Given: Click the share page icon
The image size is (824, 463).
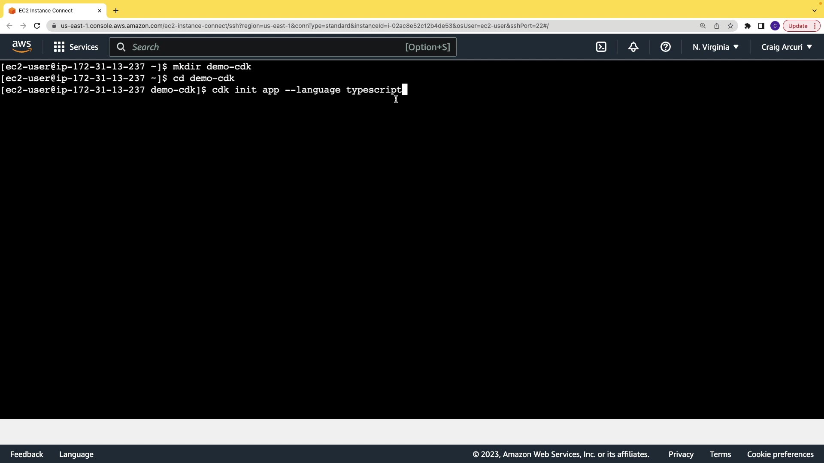Looking at the screenshot, I should pyautogui.click(x=716, y=26).
